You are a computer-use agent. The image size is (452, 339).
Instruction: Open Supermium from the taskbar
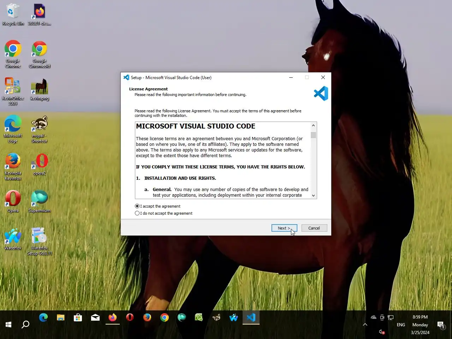coord(182,317)
